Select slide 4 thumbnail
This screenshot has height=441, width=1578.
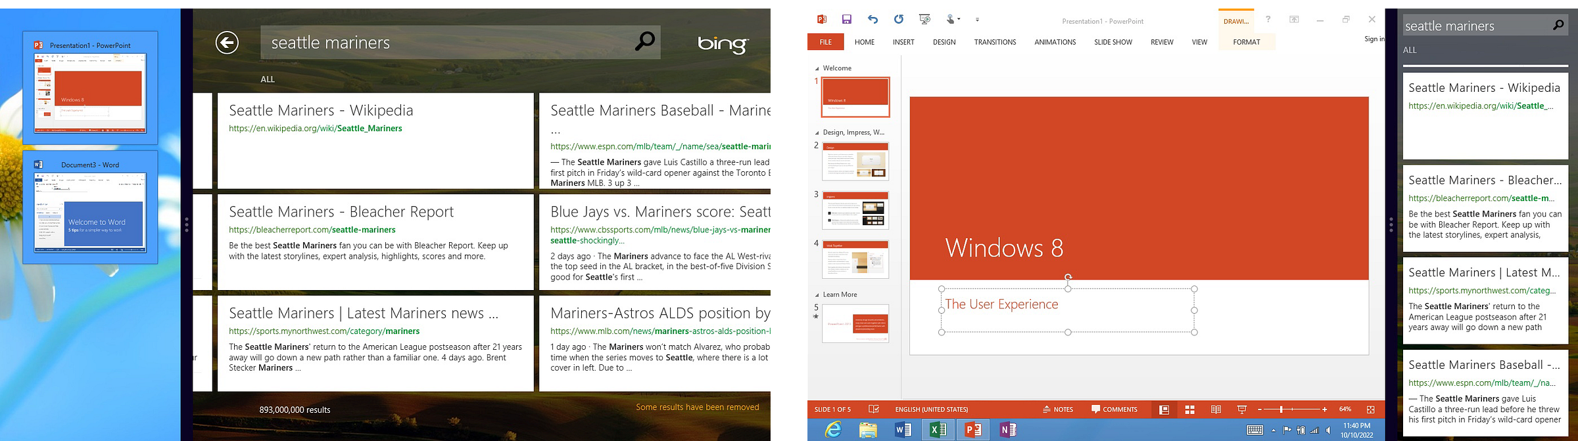pyautogui.click(x=855, y=259)
